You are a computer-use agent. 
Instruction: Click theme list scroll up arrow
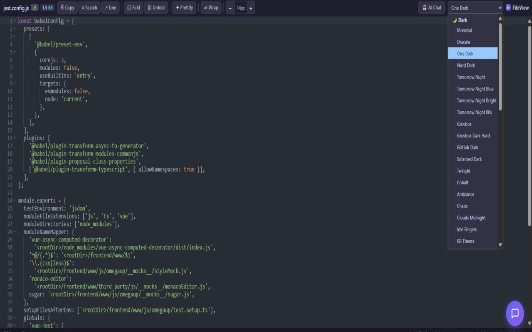coord(500,18)
